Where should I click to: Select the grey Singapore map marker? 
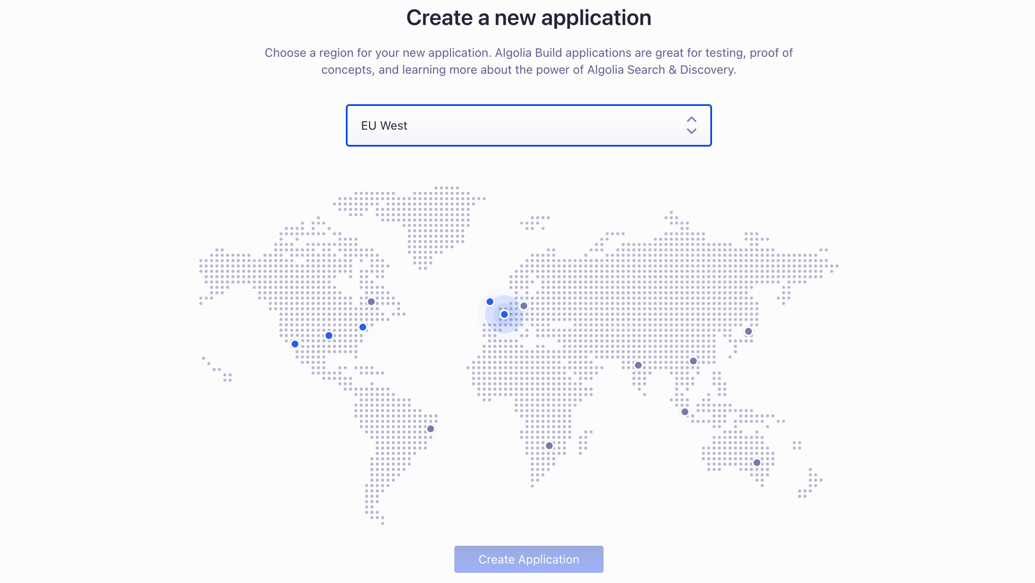pos(684,412)
